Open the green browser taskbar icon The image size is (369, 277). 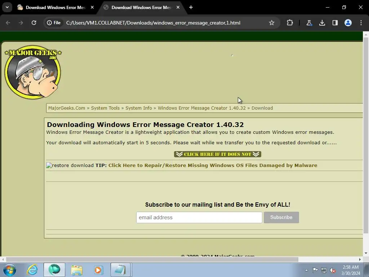(54, 270)
